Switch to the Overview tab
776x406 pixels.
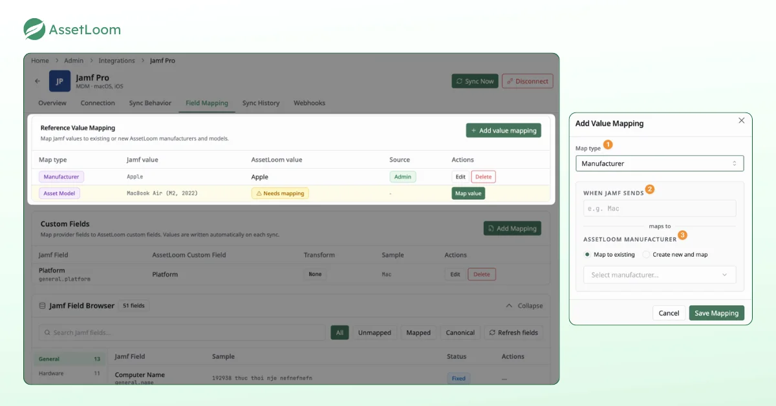click(x=52, y=103)
